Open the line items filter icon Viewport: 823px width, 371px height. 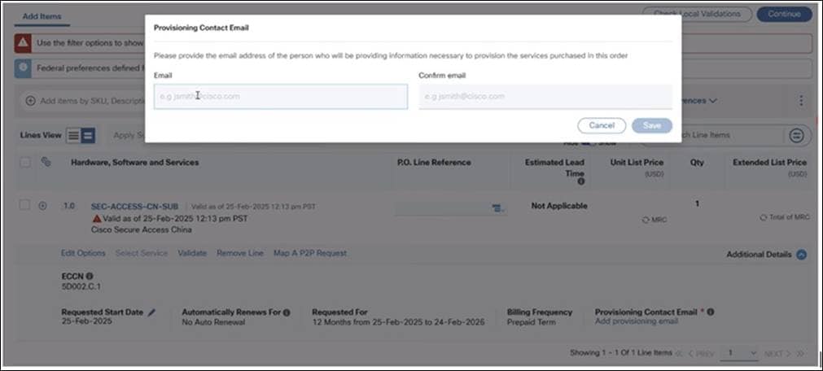pyautogui.click(x=797, y=135)
